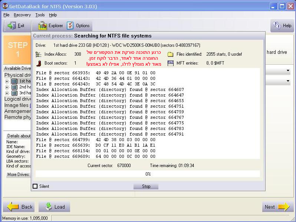Click log line 'File @ sector 665639'
This screenshot has height=222, width=296.
96,145
